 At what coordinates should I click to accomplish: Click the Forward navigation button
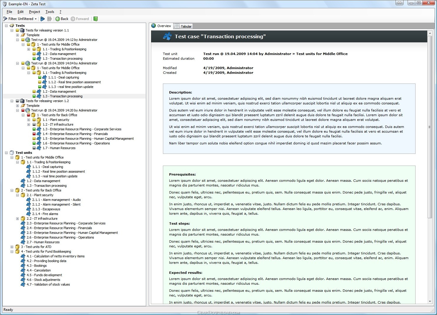(x=80, y=19)
